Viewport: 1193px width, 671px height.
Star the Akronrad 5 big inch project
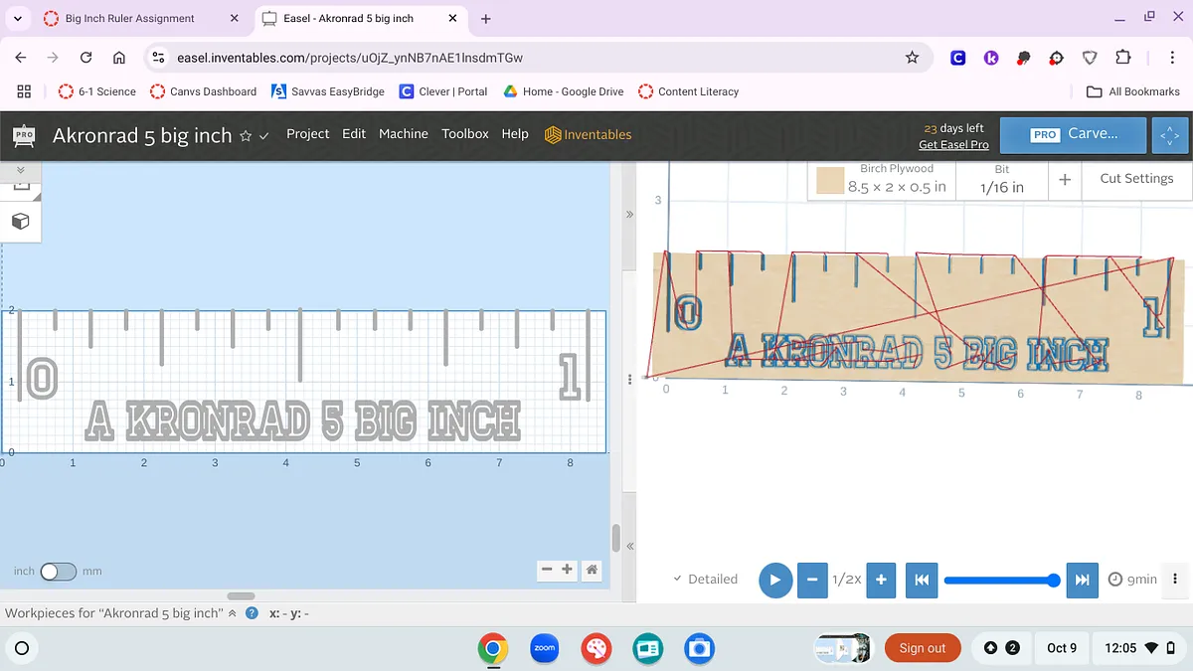(x=246, y=136)
